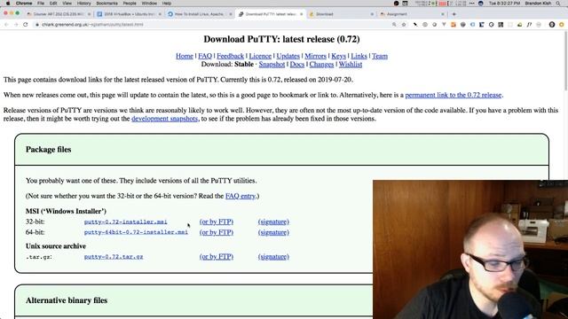Close the Download PuTTY tab
Viewport: 568px width, 319px height.
point(302,14)
